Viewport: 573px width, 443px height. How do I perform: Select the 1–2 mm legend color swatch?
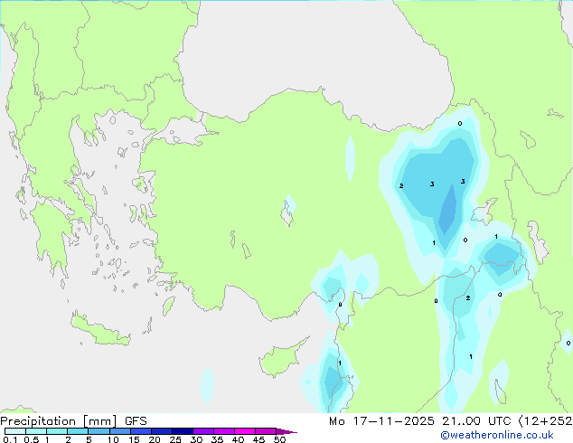[57, 431]
